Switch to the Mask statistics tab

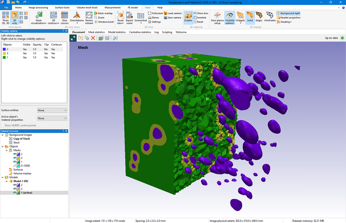click(x=96, y=32)
